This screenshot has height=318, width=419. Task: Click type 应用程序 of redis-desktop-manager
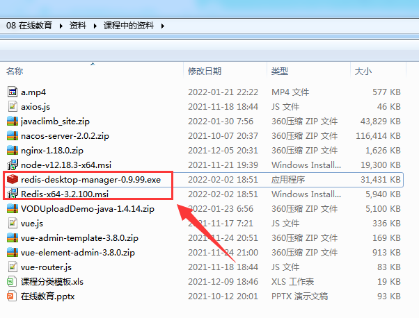coord(288,180)
